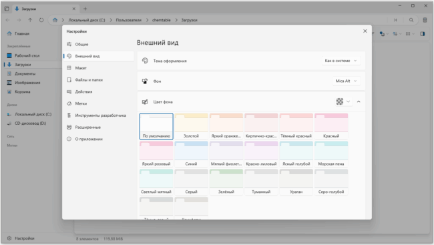Choose the Серый background color
Image resolution: width=434 pixels, height=245 pixels.
pos(191,182)
